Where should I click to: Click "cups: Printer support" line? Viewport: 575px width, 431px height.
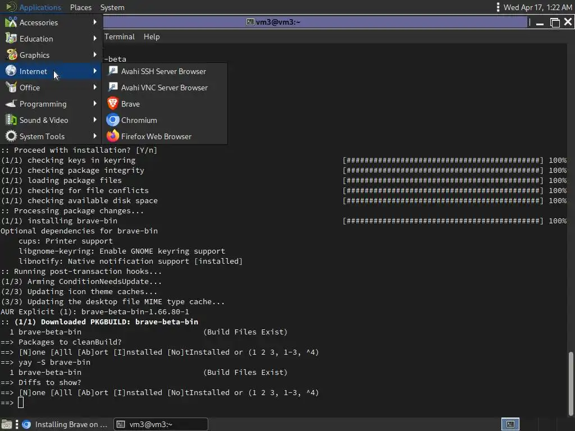[66, 241]
